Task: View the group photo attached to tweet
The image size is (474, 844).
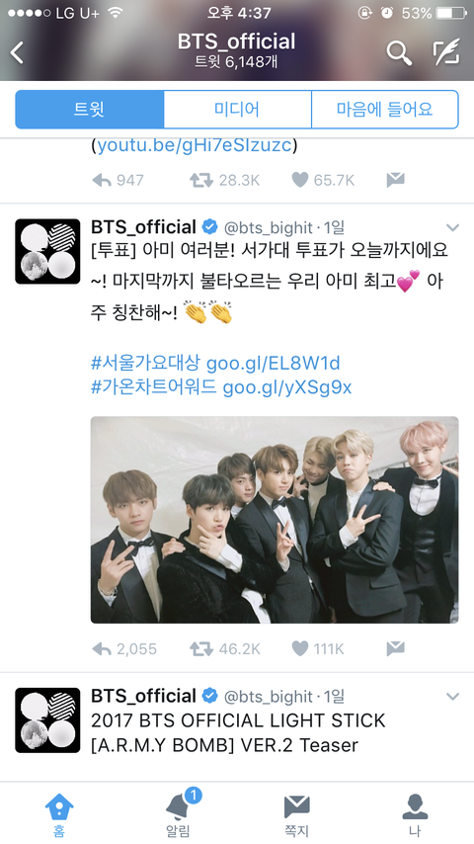Action: coord(275,520)
